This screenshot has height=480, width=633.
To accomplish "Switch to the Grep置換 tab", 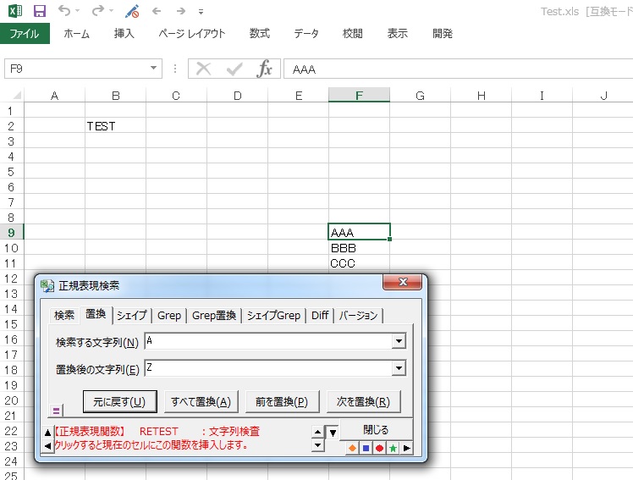I will (214, 315).
